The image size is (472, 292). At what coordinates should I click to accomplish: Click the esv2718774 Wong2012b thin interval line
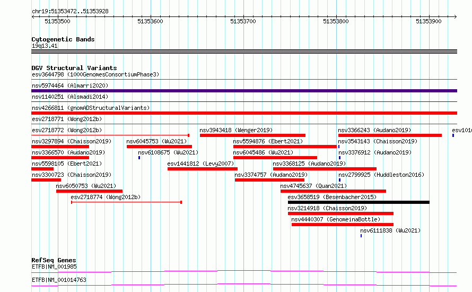point(126,202)
